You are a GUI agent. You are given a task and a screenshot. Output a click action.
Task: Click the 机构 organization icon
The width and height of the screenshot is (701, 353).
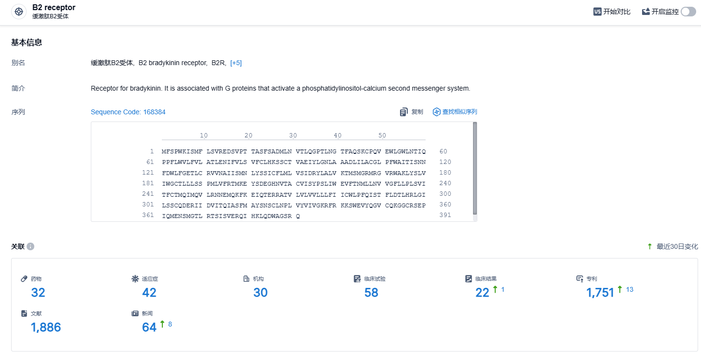click(x=246, y=279)
